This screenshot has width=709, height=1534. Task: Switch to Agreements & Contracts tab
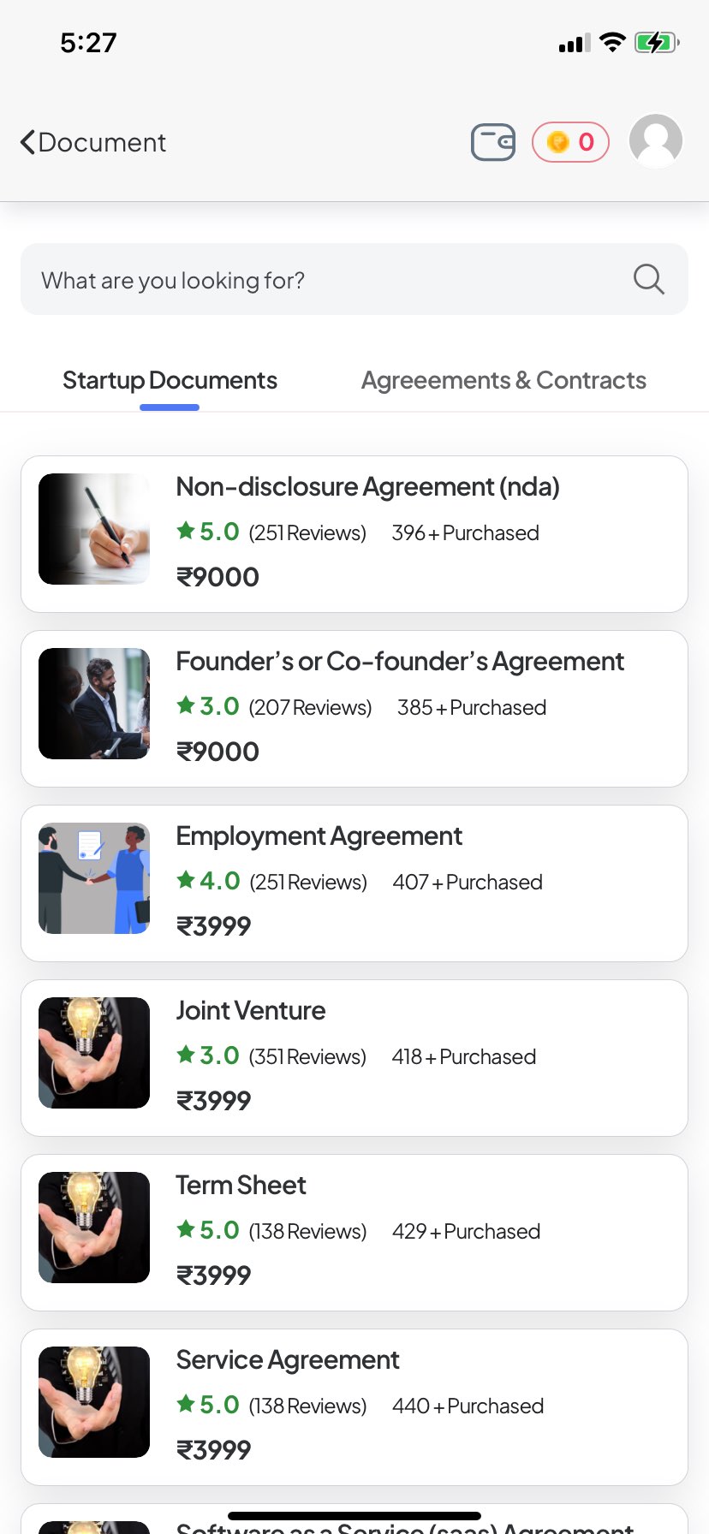point(503,380)
